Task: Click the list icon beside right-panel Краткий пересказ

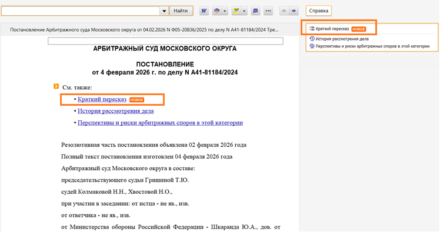Action: [x=312, y=29]
